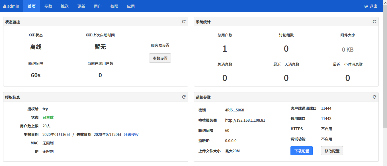387x166 pixels.
Task: Refresh the 系统统计 panel
Action: pos(374,22)
